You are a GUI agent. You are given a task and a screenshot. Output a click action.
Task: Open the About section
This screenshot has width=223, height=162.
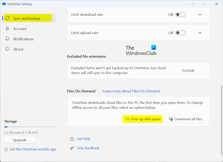click(18, 49)
